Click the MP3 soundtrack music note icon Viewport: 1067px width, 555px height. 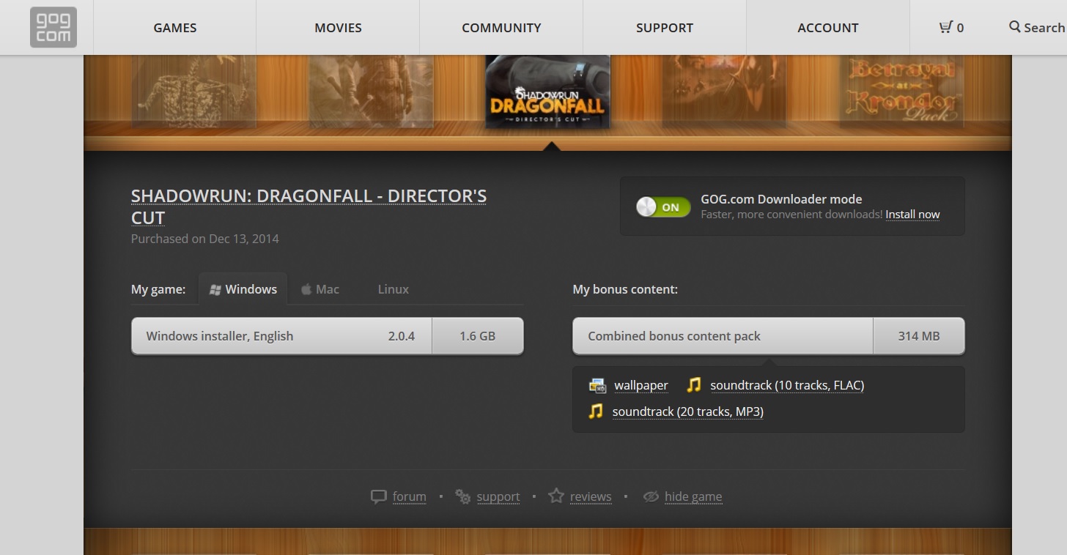point(596,411)
